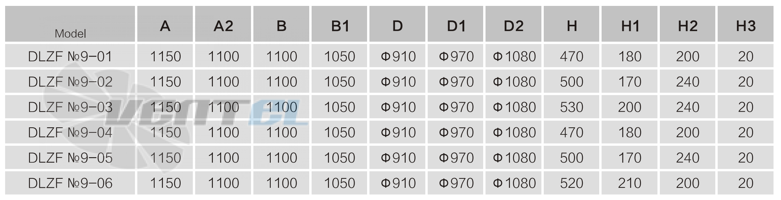
Task: Select the DLZF №9-04 model cell
Action: coord(70,132)
